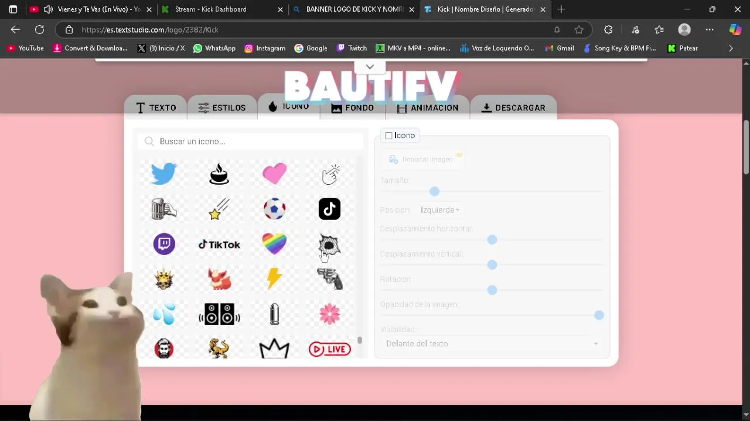
Task: Select the loudspeakers icon
Action: point(219,314)
